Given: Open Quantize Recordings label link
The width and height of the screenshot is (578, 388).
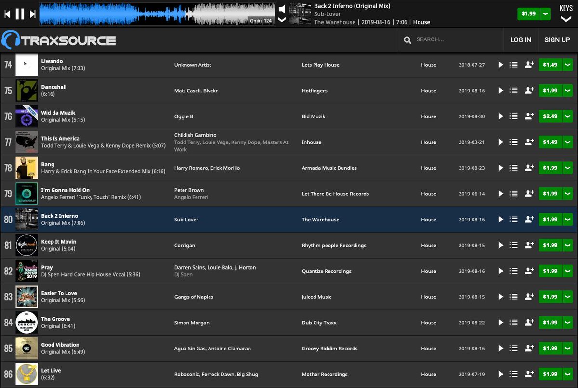Looking at the screenshot, I should (327, 271).
